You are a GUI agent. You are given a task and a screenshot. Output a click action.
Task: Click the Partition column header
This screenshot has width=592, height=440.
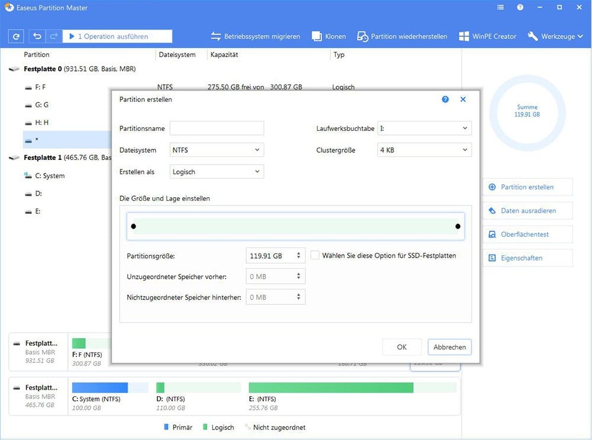click(x=37, y=54)
